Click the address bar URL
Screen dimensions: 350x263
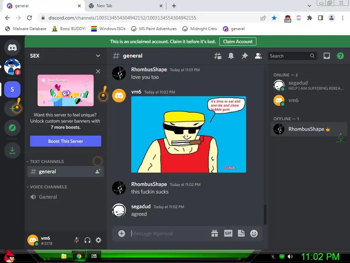pos(122,18)
